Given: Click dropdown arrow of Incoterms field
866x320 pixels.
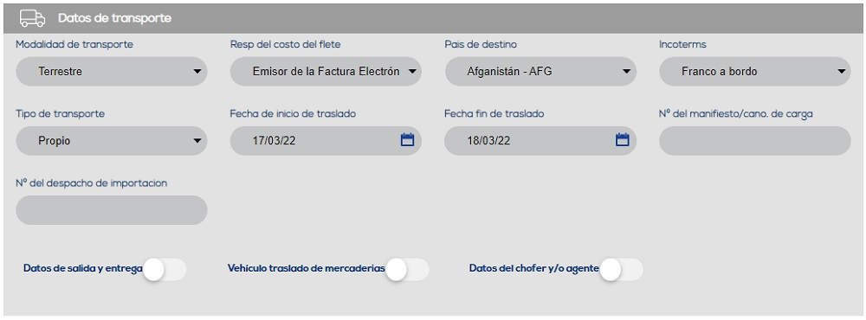Looking at the screenshot, I should 841,72.
